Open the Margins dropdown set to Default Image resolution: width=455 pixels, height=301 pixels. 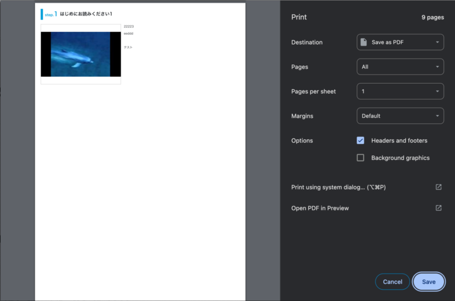click(x=400, y=116)
